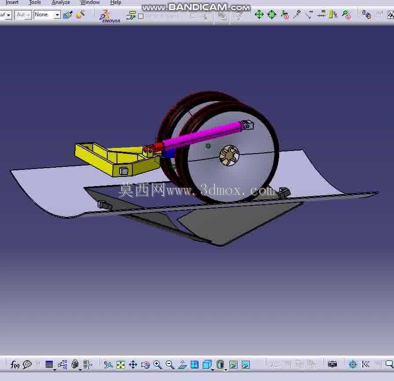Screen dimensions: 394x381
Task: Toggle the Hide/Show icon
Action: [233, 364]
